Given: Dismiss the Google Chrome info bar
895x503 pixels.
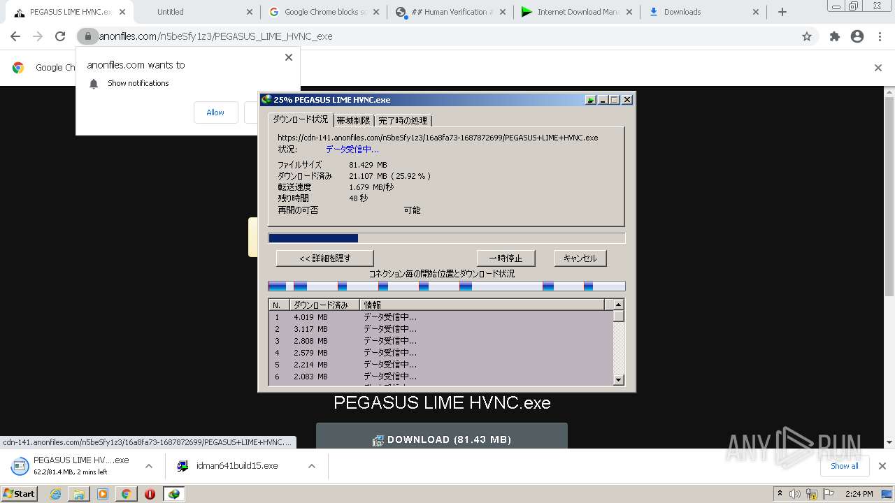Looking at the screenshot, I should [878, 68].
